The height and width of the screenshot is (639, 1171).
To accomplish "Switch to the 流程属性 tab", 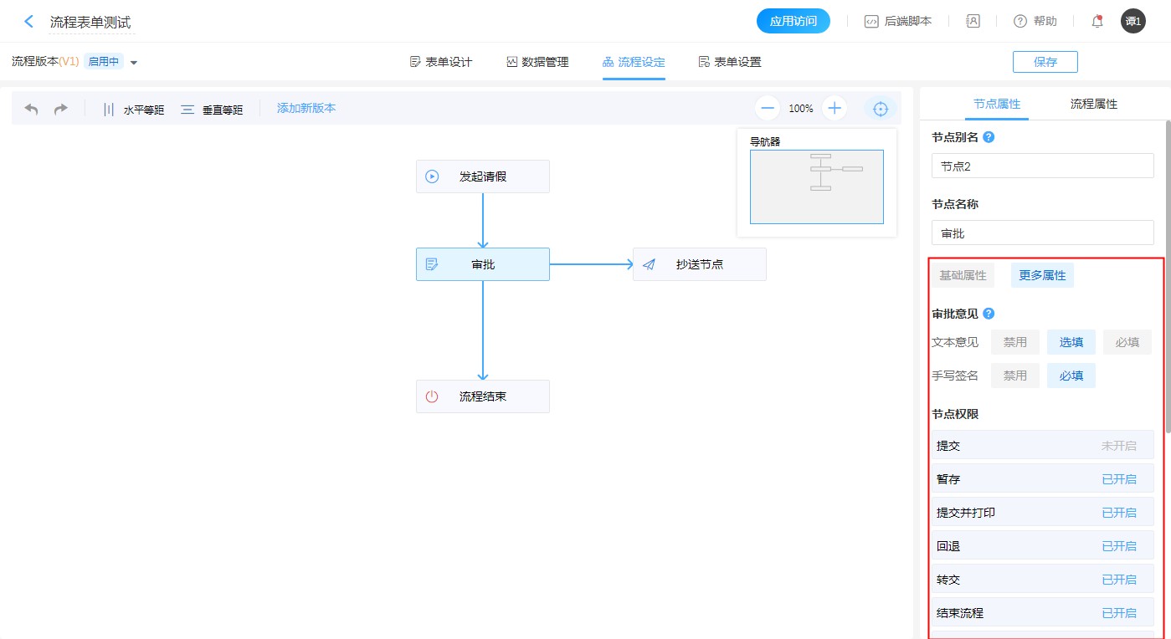I will tap(1093, 105).
